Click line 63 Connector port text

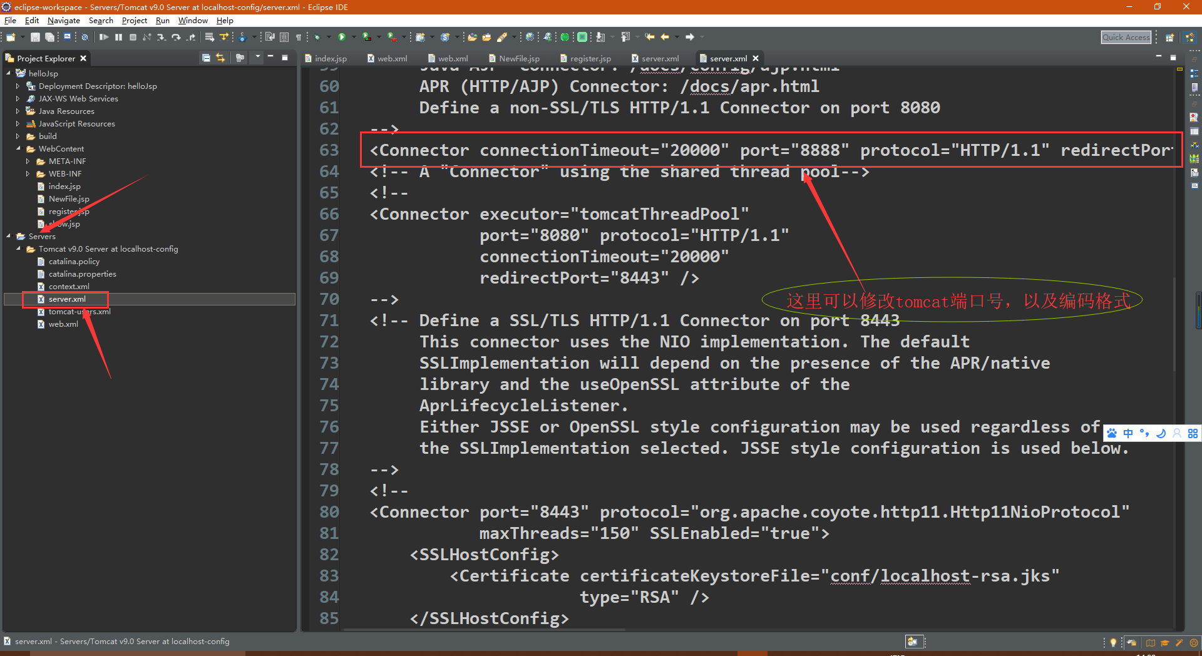pyautogui.click(x=794, y=150)
